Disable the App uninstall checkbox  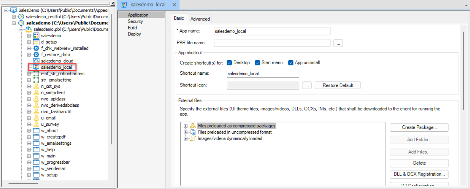point(291,63)
